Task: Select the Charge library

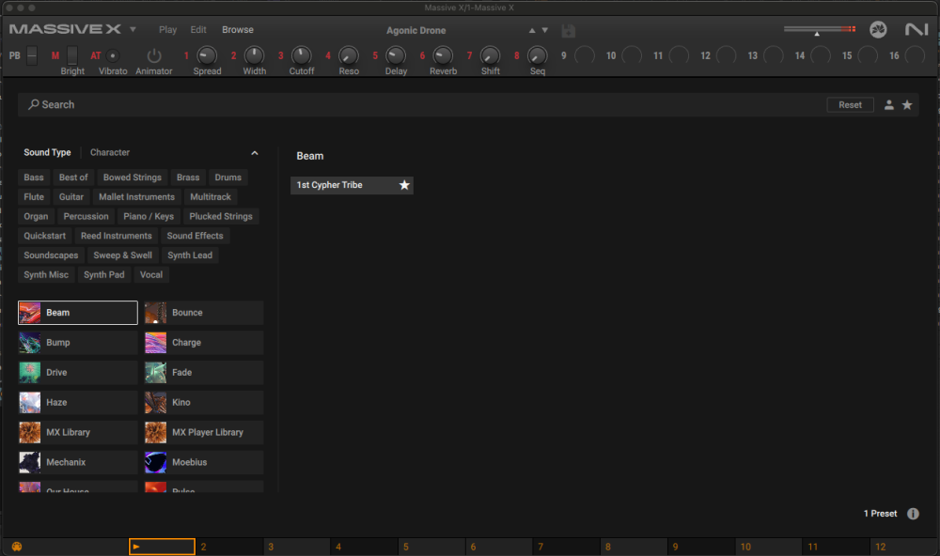Action: pyautogui.click(x=204, y=343)
